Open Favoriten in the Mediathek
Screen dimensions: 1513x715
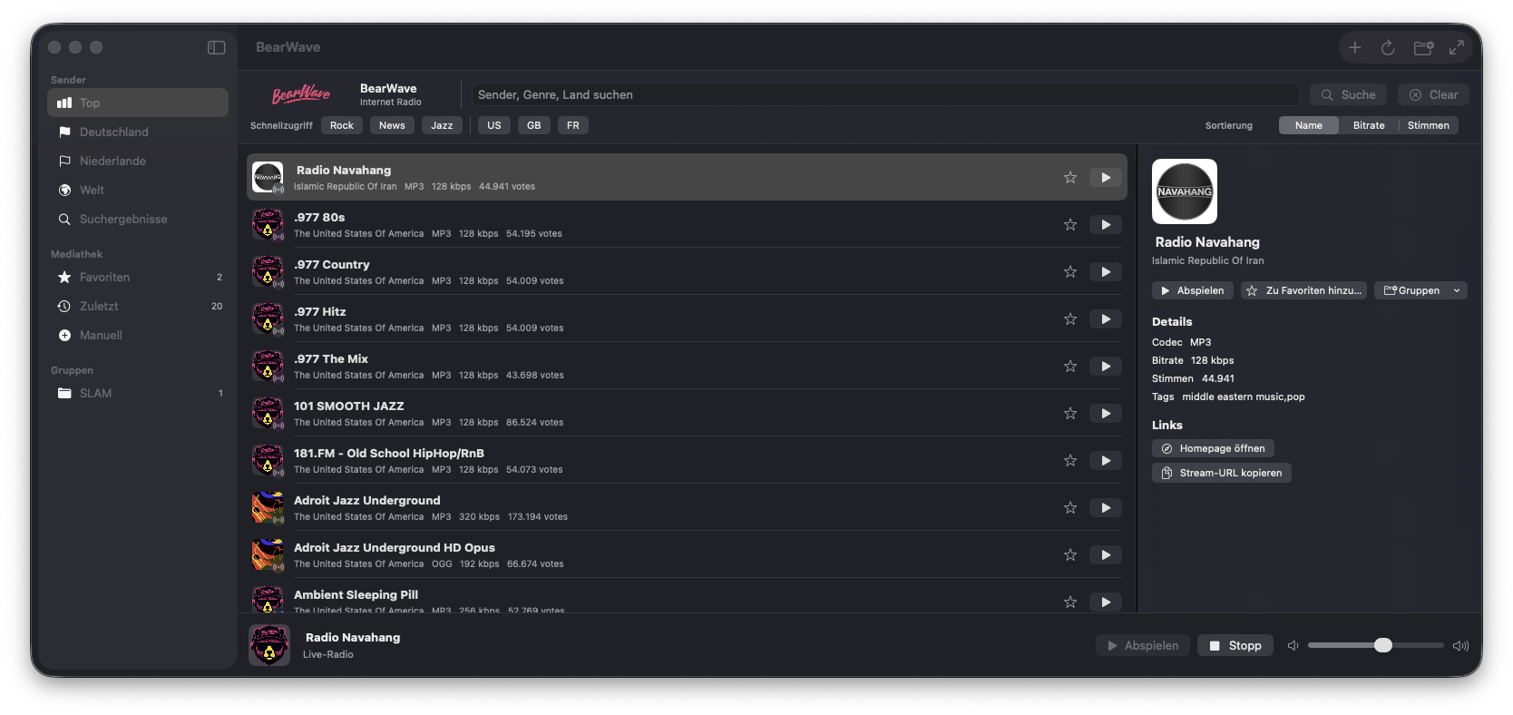pyautogui.click(x=138, y=277)
